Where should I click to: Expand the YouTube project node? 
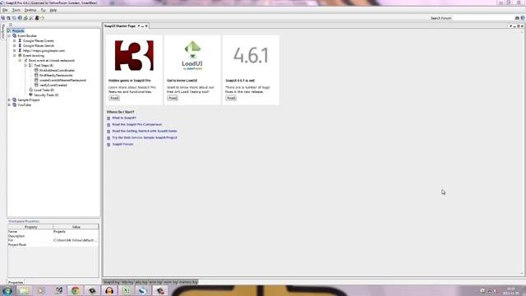[9, 105]
